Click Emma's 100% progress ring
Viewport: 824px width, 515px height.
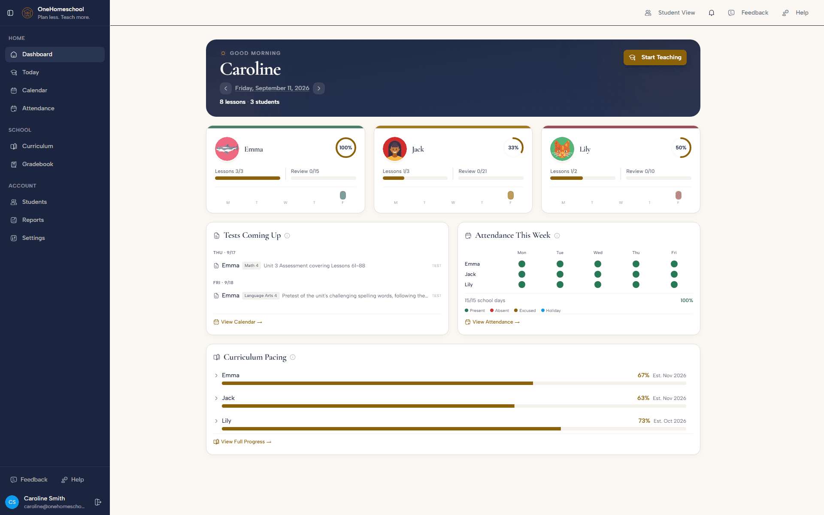[x=346, y=148]
